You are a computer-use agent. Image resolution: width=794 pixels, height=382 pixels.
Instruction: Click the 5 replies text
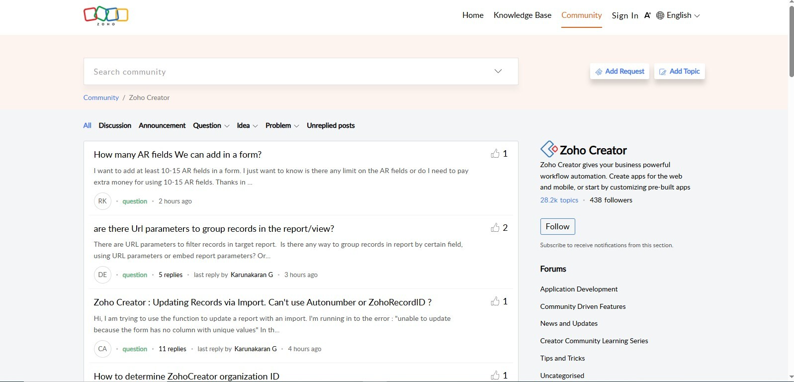[x=171, y=275]
